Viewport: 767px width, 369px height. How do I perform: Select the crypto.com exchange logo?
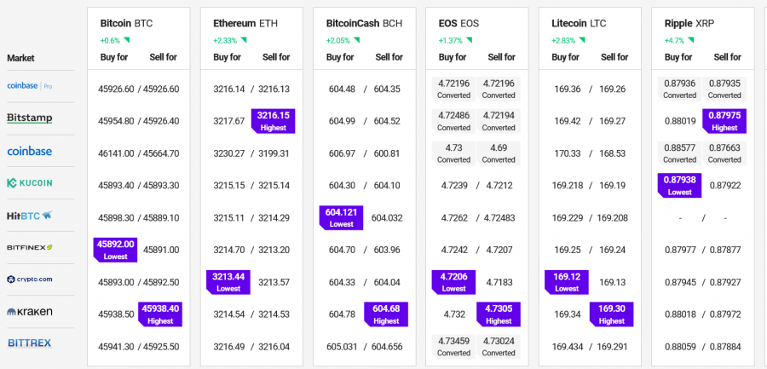pos(30,280)
